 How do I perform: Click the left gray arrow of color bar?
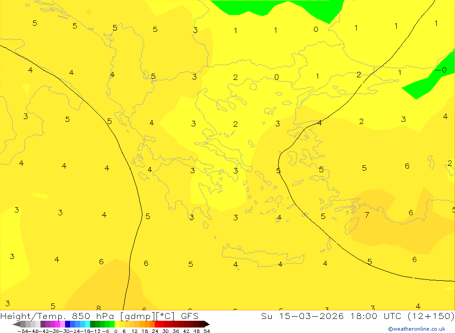point(16,324)
